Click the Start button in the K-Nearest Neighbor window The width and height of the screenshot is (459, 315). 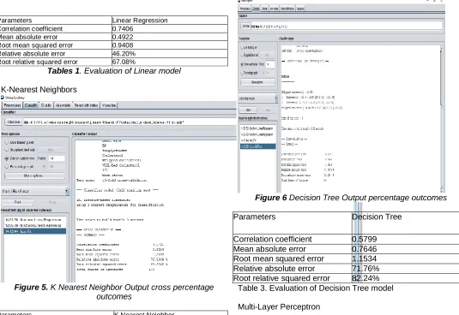click(17, 202)
